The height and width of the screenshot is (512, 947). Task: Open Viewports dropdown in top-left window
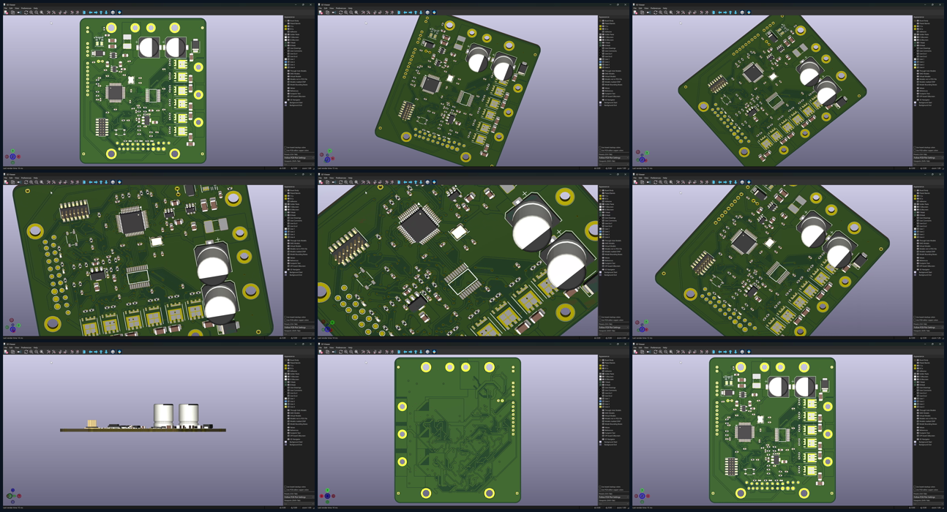(x=299, y=163)
